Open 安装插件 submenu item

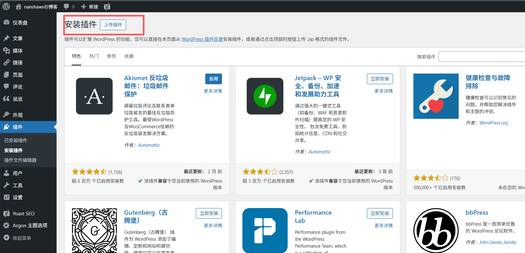[14, 150]
